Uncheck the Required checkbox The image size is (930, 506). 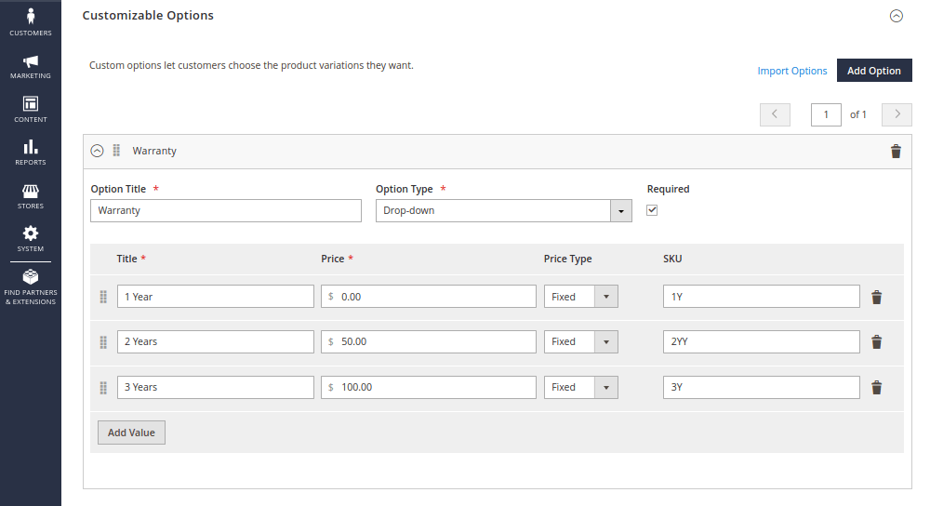652,210
